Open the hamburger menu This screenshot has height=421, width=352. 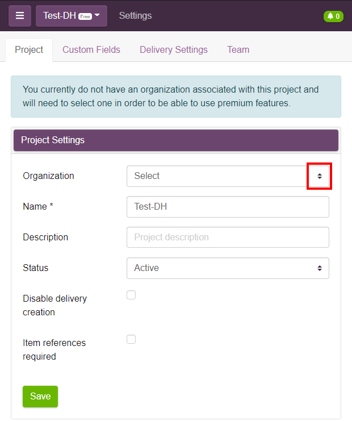click(x=20, y=16)
